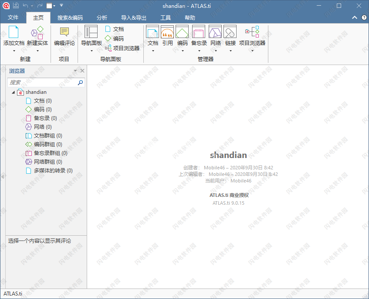Image resolution: width=369 pixels, height=299 pixels.
Task: Click the Redo arrow icon
Action: click(x=40, y=5)
